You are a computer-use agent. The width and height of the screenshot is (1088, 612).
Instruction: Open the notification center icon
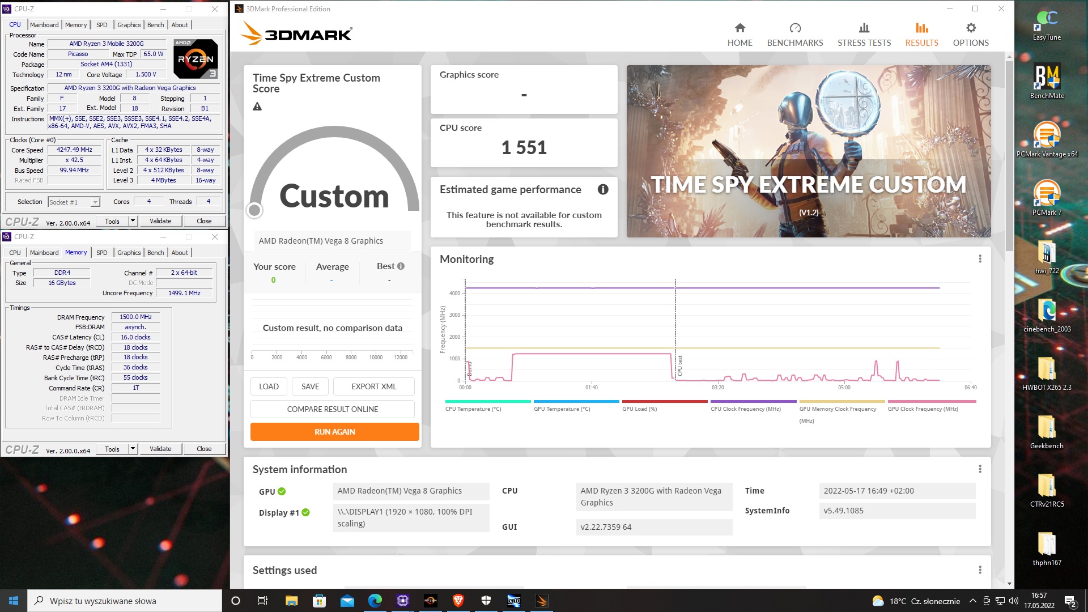pos(1070,601)
